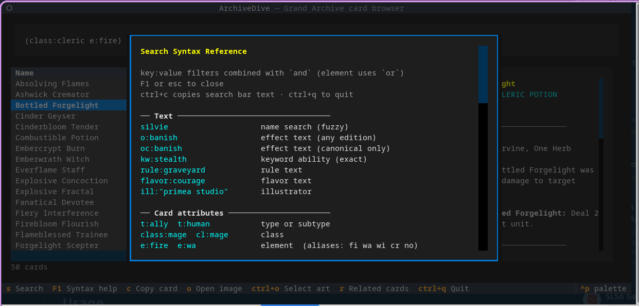The image size is (639, 306).
Task: Click the Search Syntax Reference title
Action: [x=193, y=51]
